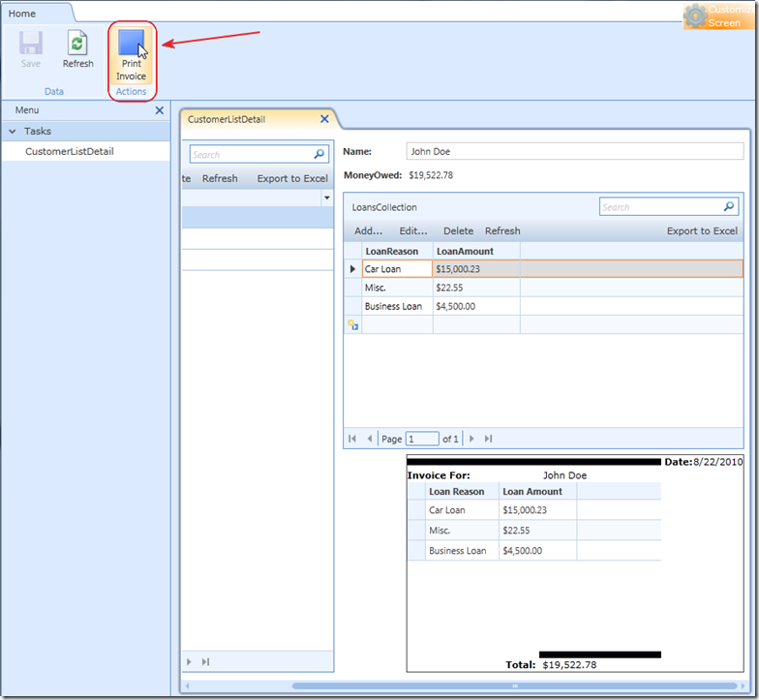Switch to the Home ribbon tab
759x700 pixels.
click(21, 14)
